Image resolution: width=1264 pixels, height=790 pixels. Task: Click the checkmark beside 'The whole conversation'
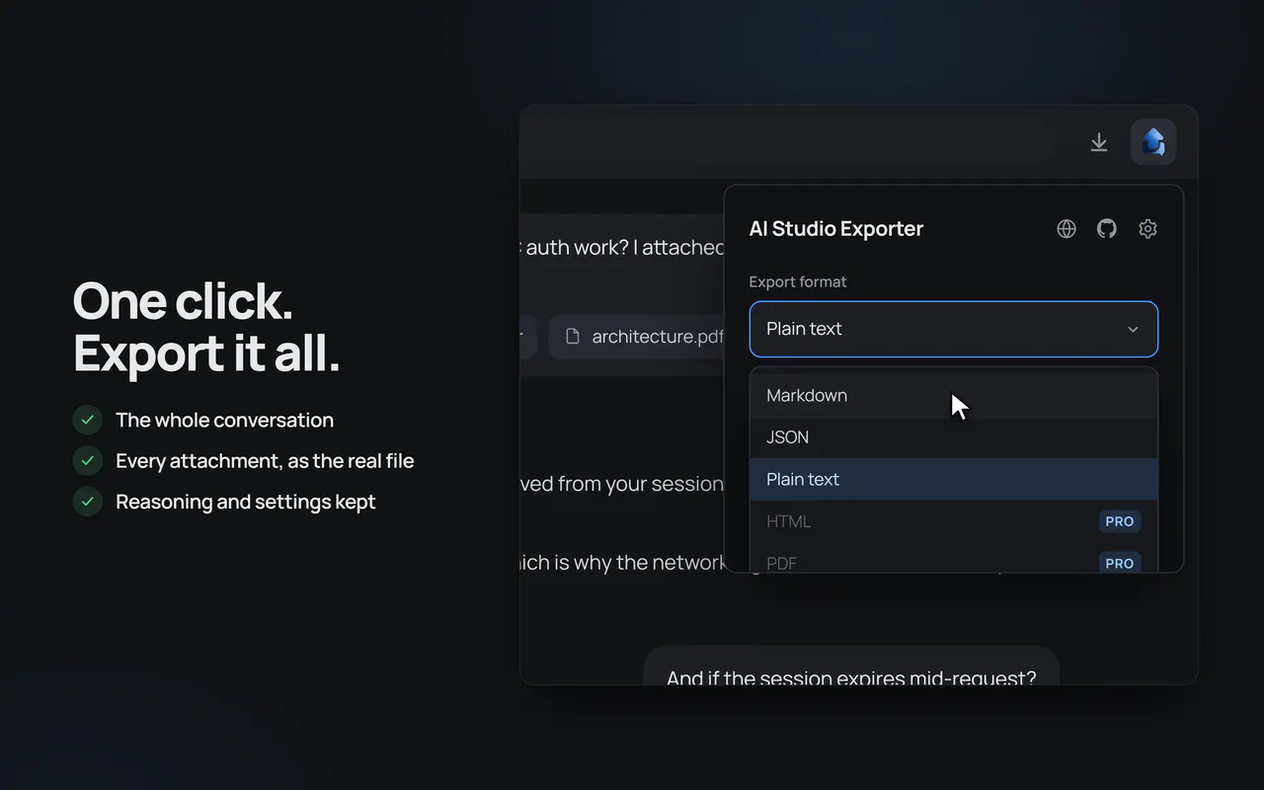point(88,420)
